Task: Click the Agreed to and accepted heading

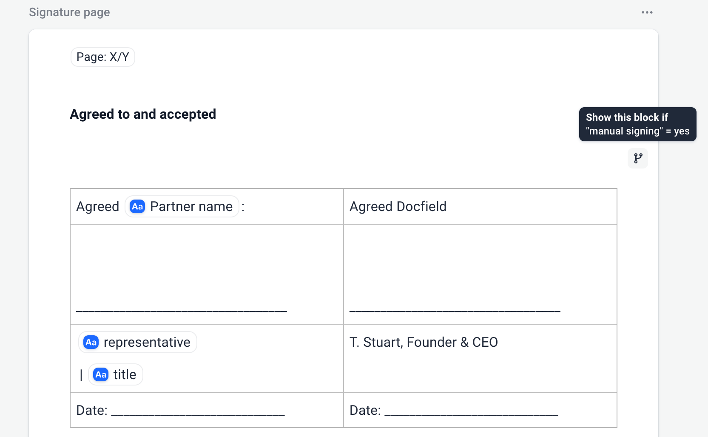Action: [143, 114]
